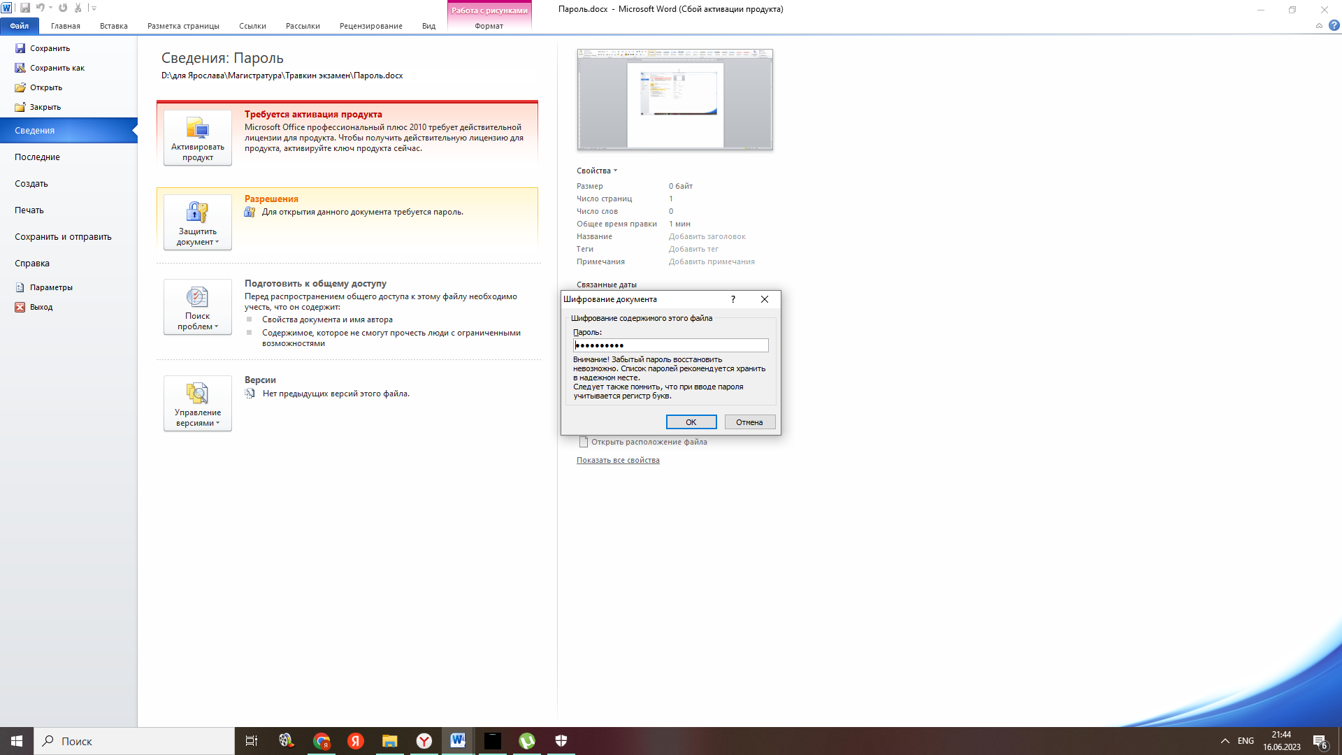Open the Справка tab
Screen dimensions: 1342x755
68,263
